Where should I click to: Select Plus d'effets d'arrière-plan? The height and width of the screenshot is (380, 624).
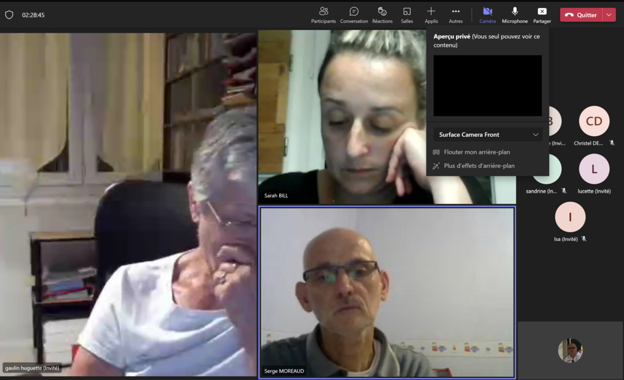pos(479,165)
